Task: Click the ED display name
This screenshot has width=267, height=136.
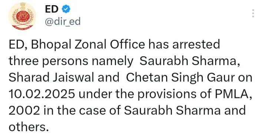Action: pos(52,9)
